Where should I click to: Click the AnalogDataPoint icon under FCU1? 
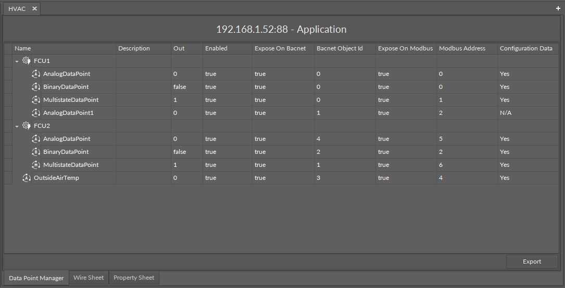coord(36,74)
